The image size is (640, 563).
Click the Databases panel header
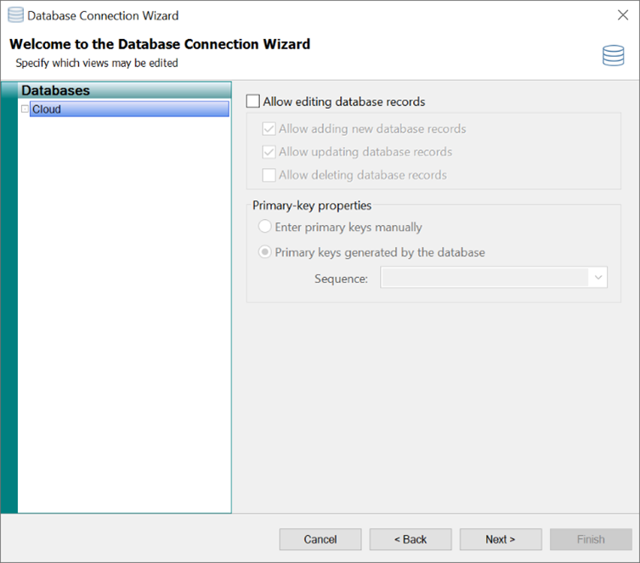124,90
